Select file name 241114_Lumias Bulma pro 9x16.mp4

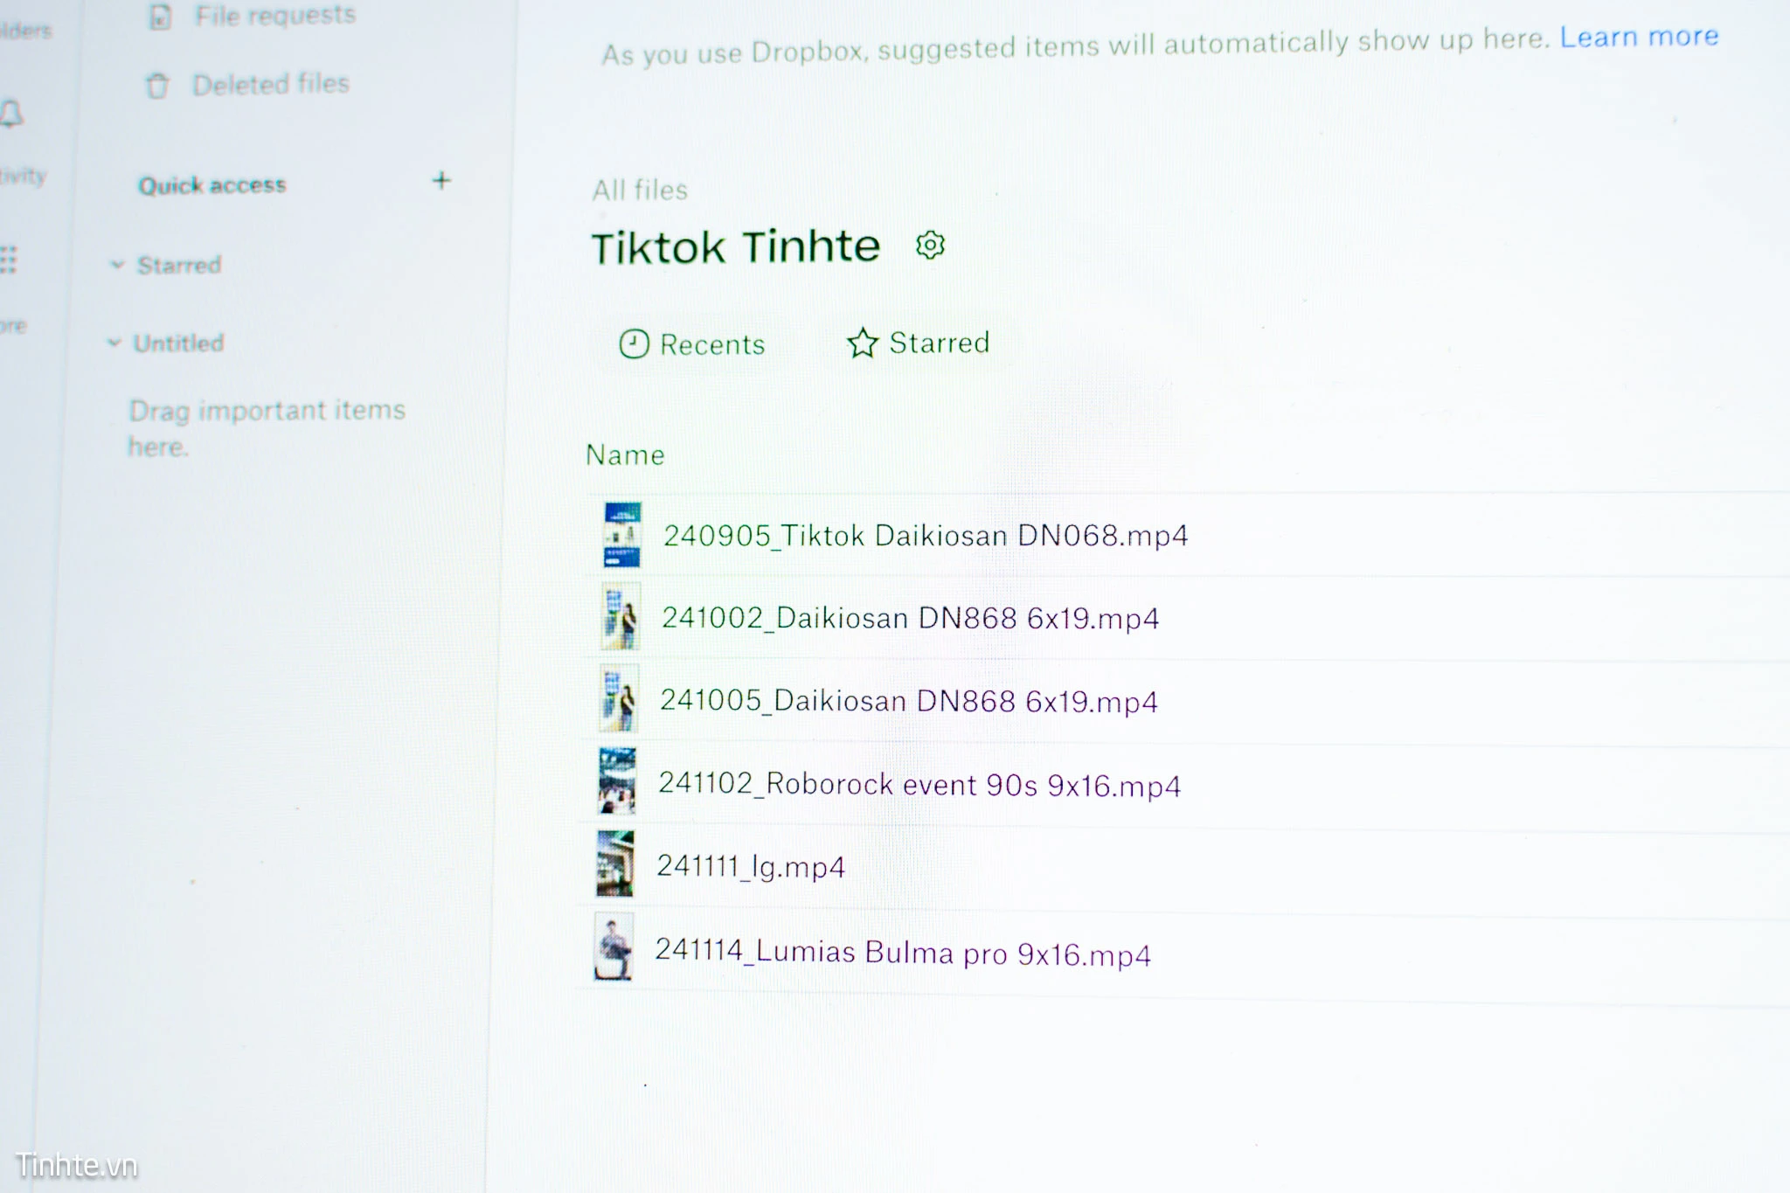(903, 953)
